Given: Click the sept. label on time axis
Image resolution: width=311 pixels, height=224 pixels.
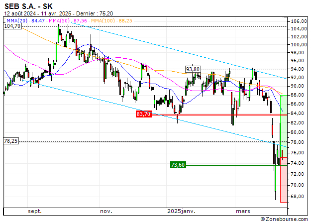Looking at the screenshot, I should tap(35, 211).
